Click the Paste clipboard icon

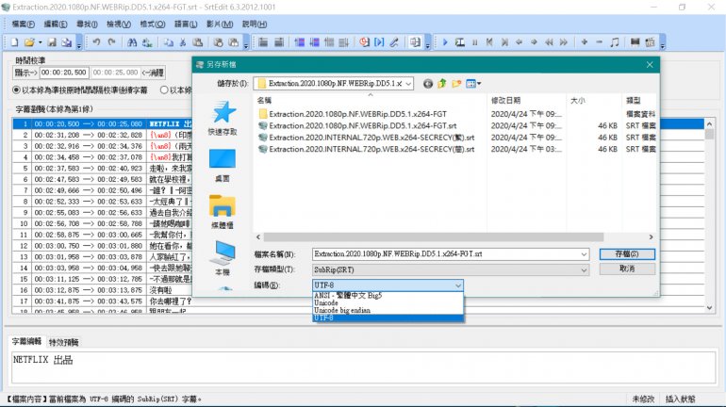coord(198,42)
